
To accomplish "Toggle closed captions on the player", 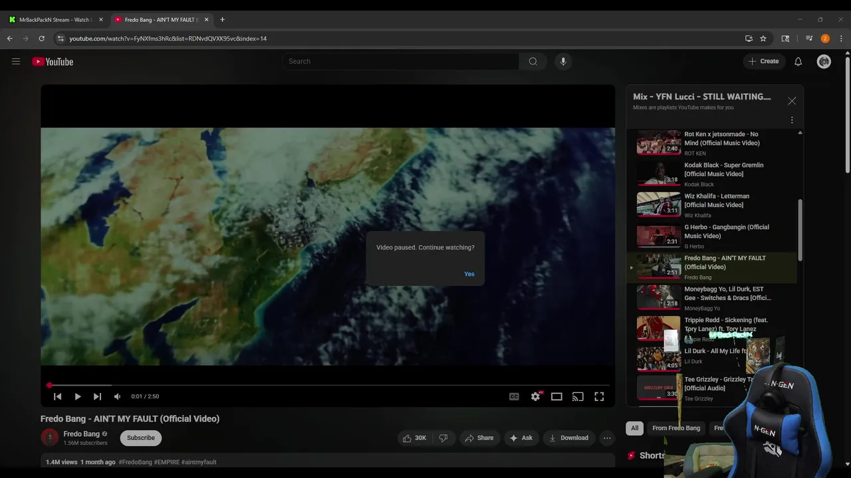I will (x=514, y=396).
